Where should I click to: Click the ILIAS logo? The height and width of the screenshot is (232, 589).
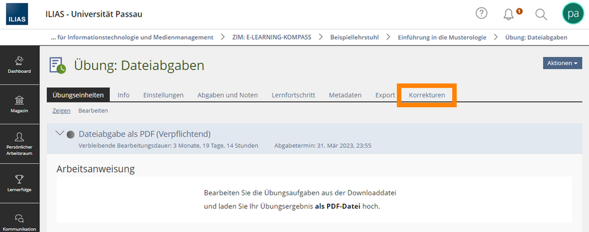pyautogui.click(x=17, y=14)
